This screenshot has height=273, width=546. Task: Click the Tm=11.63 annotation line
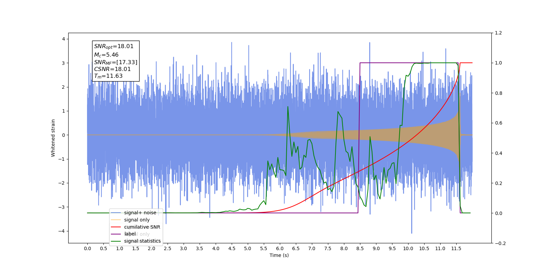108,76
